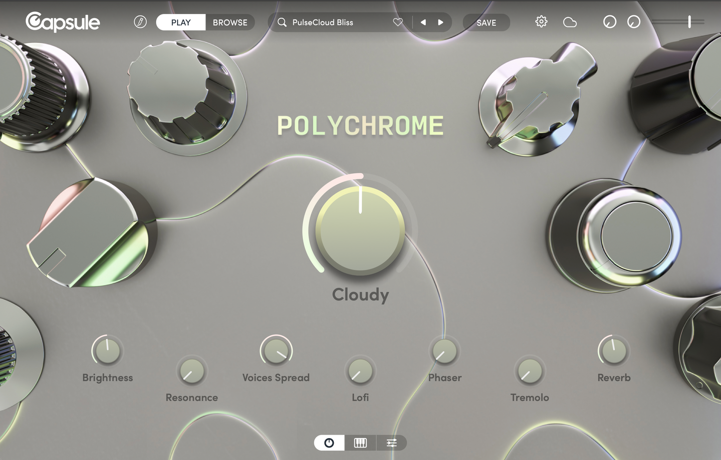The height and width of the screenshot is (460, 721).
Task: Adjust the master volume slider at top right
Action: point(689,21)
